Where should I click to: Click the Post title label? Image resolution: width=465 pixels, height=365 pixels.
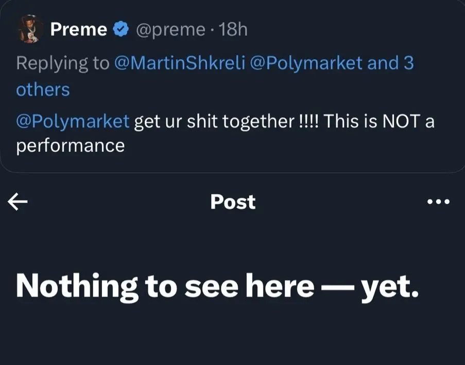(x=232, y=202)
